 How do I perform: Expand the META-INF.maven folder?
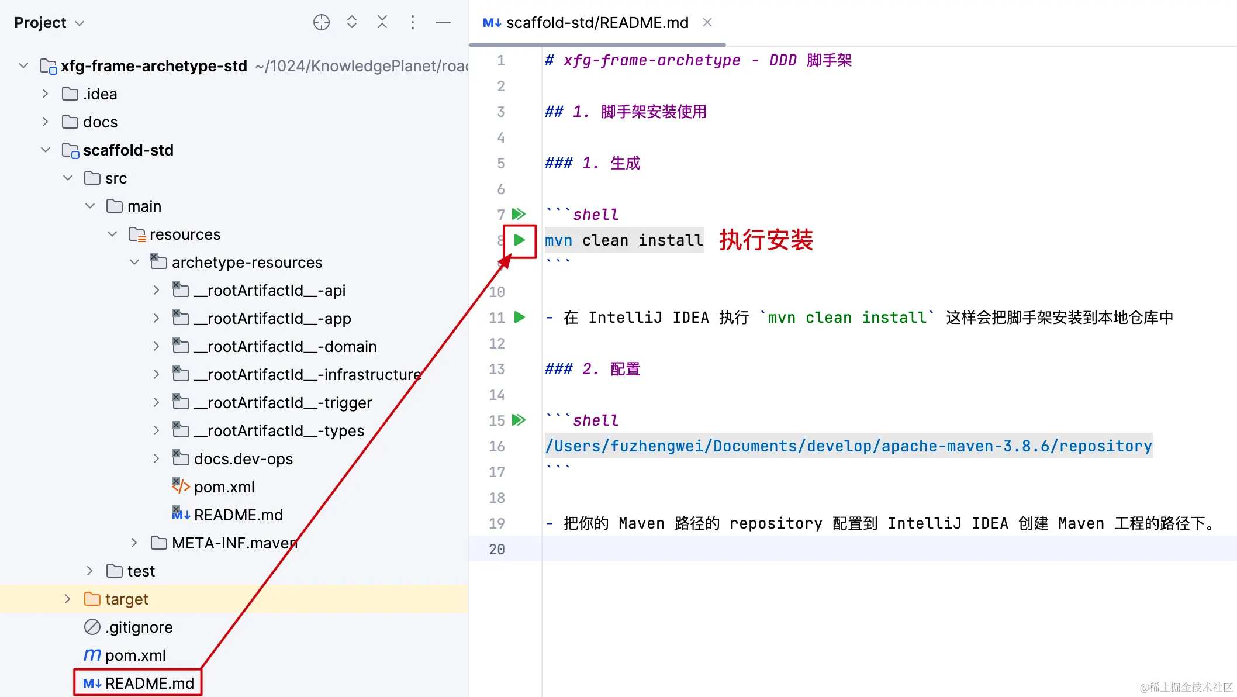click(x=134, y=543)
